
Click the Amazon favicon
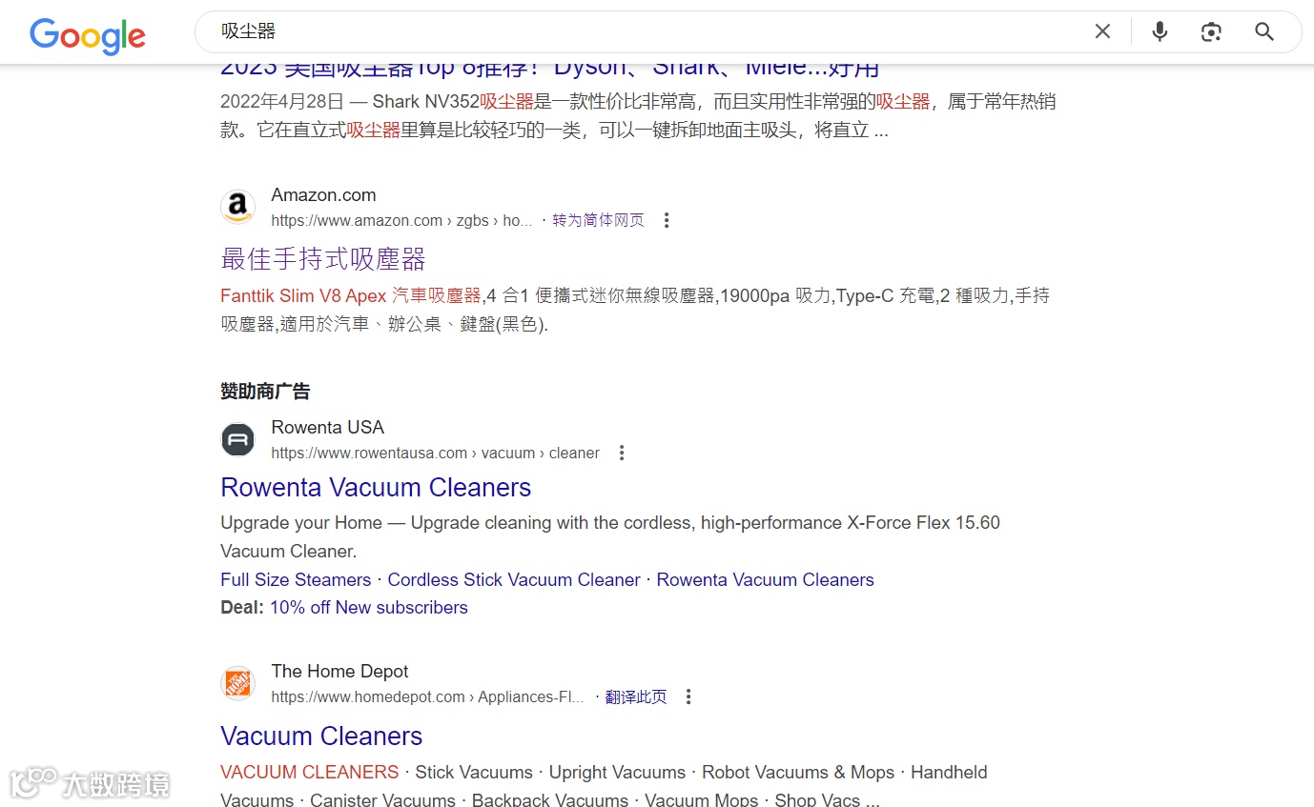(x=238, y=207)
